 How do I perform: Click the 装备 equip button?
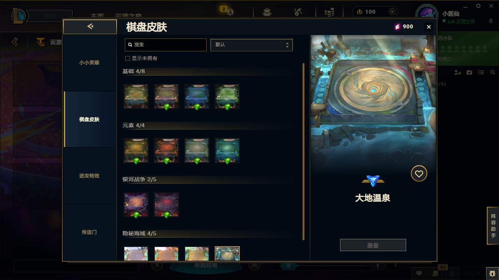pyautogui.click(x=373, y=245)
